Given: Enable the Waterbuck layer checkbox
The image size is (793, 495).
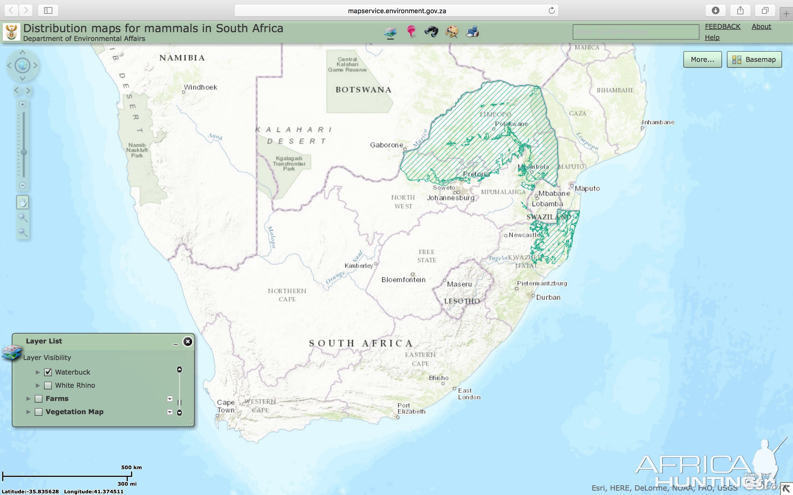Looking at the screenshot, I should click(47, 372).
